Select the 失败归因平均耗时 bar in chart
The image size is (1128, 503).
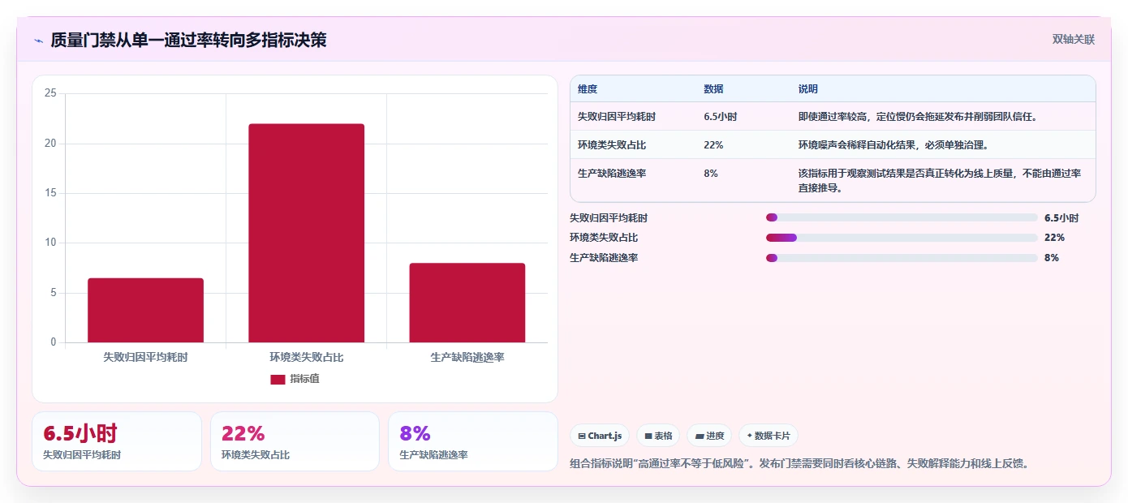(x=145, y=311)
